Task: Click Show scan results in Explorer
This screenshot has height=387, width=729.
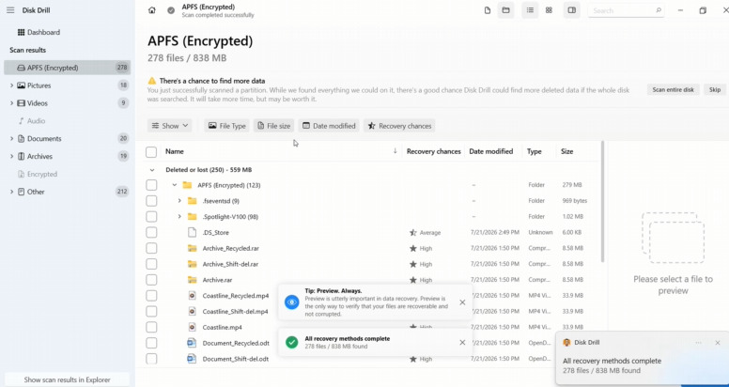Action: point(68,379)
